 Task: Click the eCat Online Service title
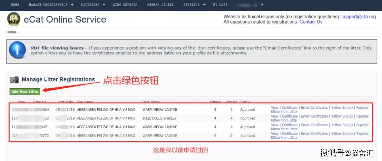click(65, 19)
